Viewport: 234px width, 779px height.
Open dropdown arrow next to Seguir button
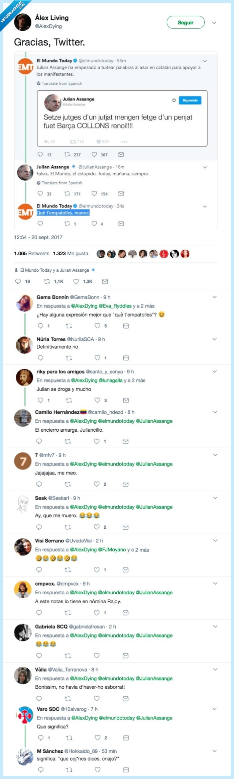214,22
